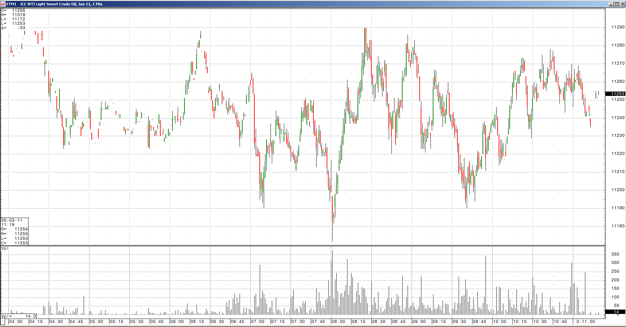This screenshot has width=626, height=327.
Task: Click the 11240 price axis label
Action: [x=618, y=118]
